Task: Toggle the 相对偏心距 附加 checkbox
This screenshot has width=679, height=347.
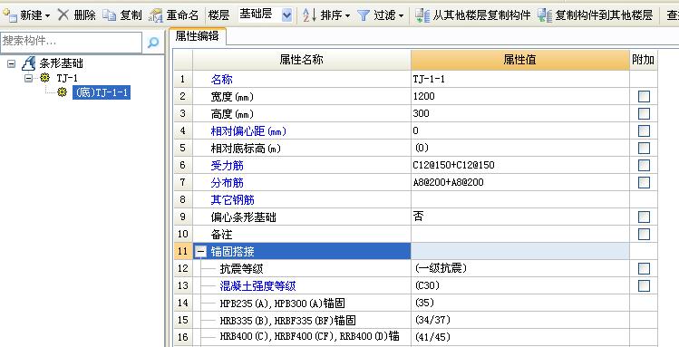Action: coord(644,130)
